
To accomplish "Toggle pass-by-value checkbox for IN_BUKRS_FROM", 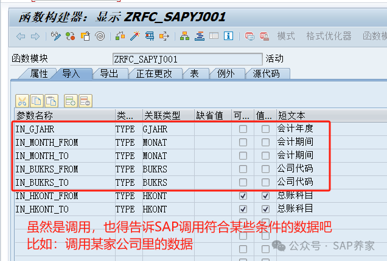I will click(265, 169).
